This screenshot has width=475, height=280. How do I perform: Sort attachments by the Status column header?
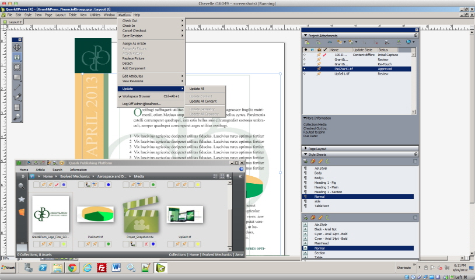point(387,50)
